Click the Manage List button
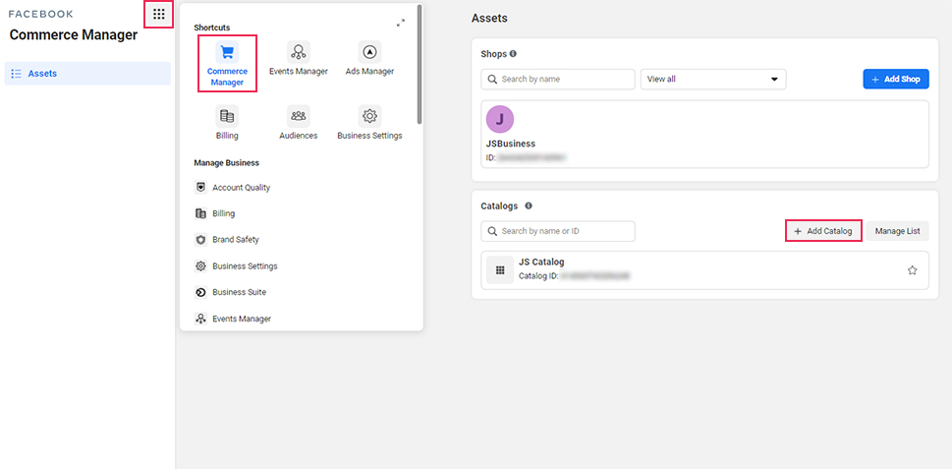The height and width of the screenshot is (469, 952). 897,231
